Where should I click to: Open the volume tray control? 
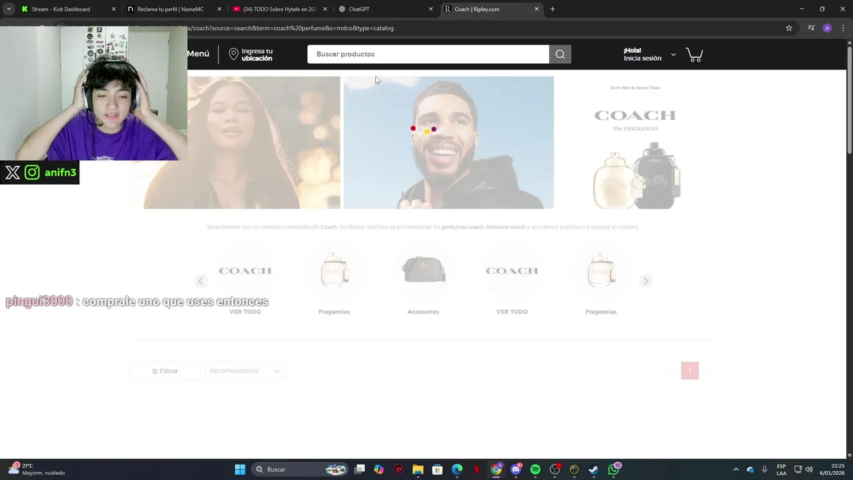809,469
